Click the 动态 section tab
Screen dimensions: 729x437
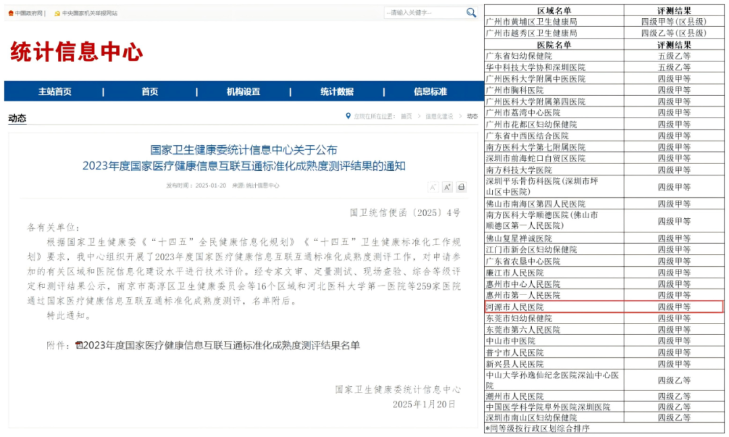pos(18,118)
